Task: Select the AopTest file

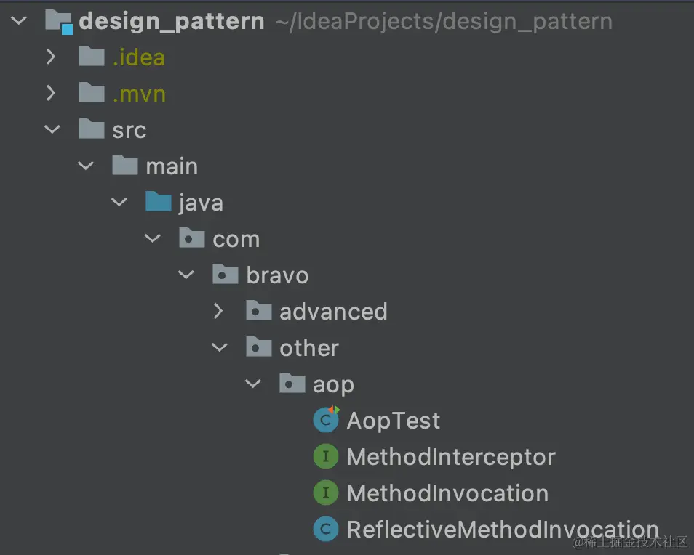Action: [393, 420]
